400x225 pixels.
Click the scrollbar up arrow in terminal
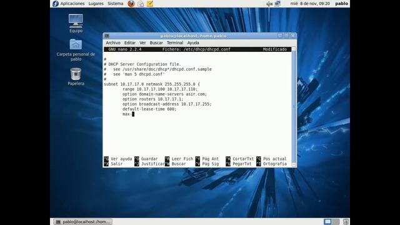point(294,49)
